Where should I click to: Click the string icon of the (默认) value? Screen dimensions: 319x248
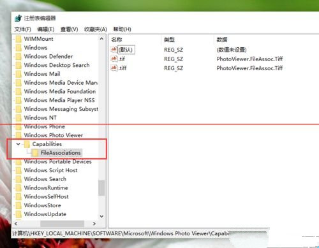point(114,50)
